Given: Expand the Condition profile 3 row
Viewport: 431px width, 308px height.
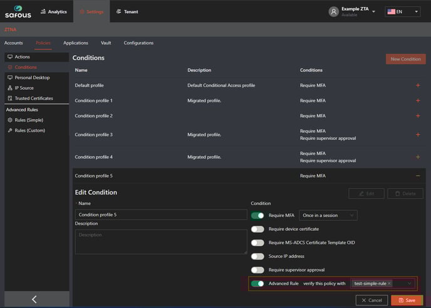Looking at the screenshot, I should click(x=418, y=134).
